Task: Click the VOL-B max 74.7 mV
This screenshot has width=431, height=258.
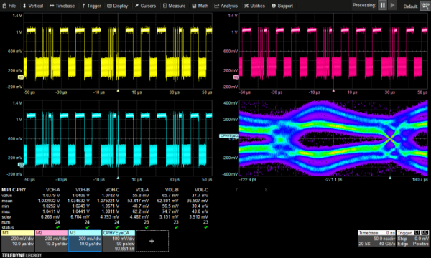Action: point(171,211)
